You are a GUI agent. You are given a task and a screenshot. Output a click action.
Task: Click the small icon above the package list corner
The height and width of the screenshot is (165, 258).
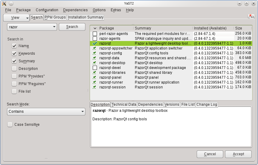(251, 16)
